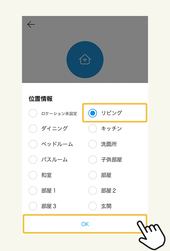This screenshot has height=251, width=170.
Task: Set location to 部屋
Action: (x=92, y=175)
